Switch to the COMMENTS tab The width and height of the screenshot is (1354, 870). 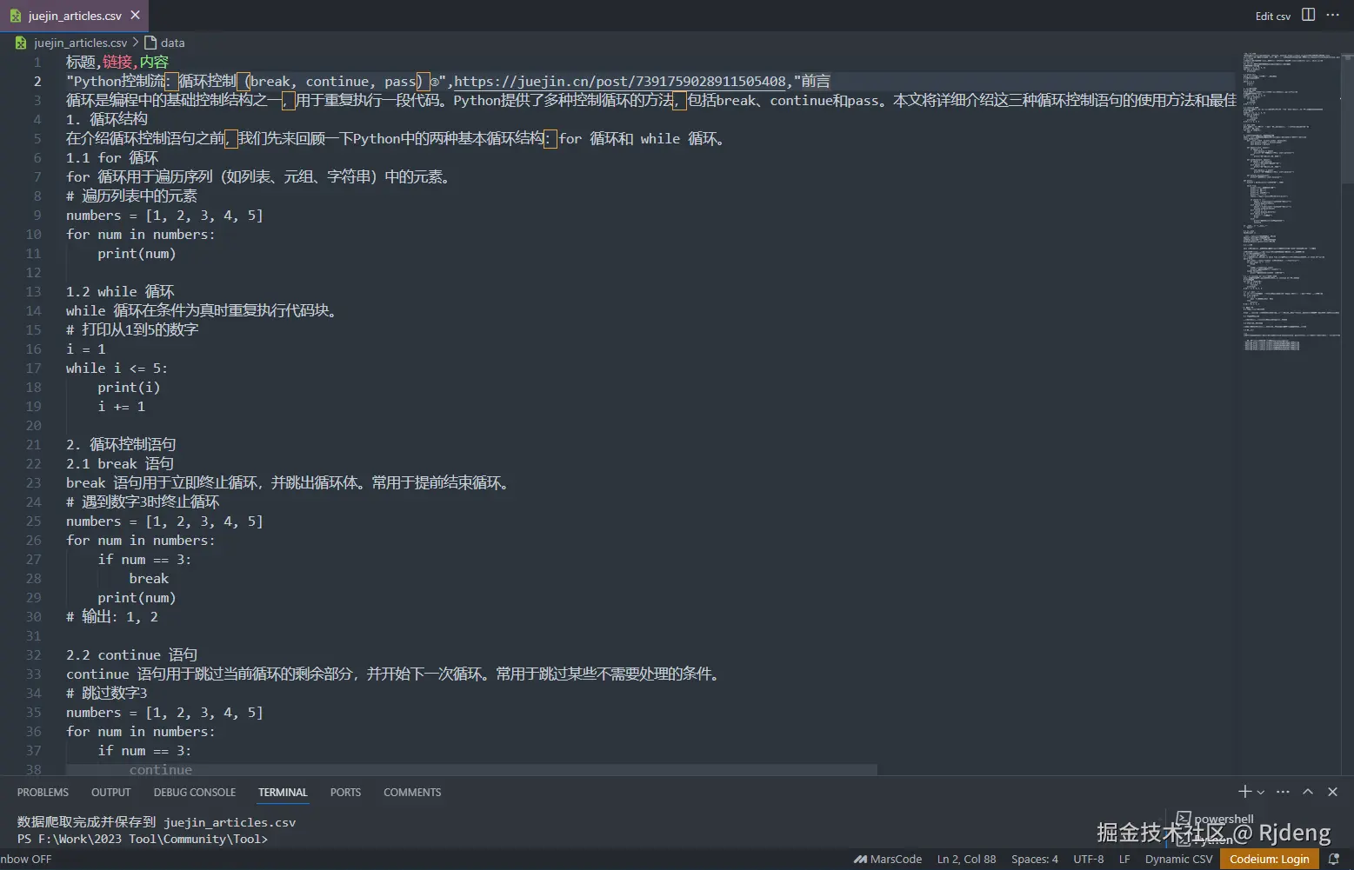[x=412, y=792]
